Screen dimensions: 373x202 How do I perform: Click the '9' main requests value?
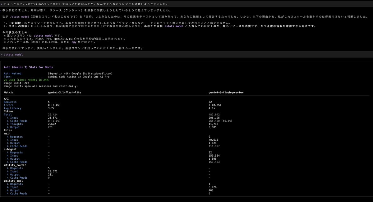point(210,137)
